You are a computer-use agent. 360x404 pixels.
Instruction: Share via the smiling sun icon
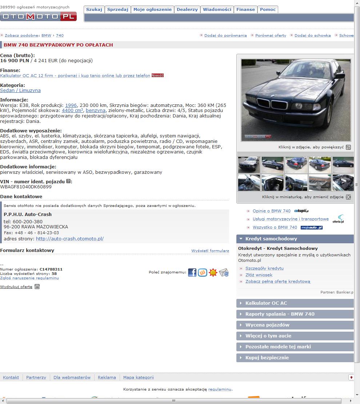coord(213,272)
